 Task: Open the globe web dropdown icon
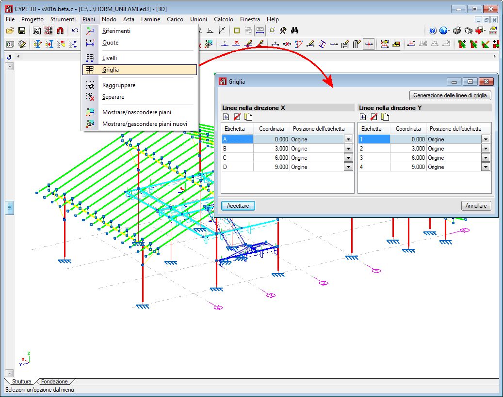[444, 31]
